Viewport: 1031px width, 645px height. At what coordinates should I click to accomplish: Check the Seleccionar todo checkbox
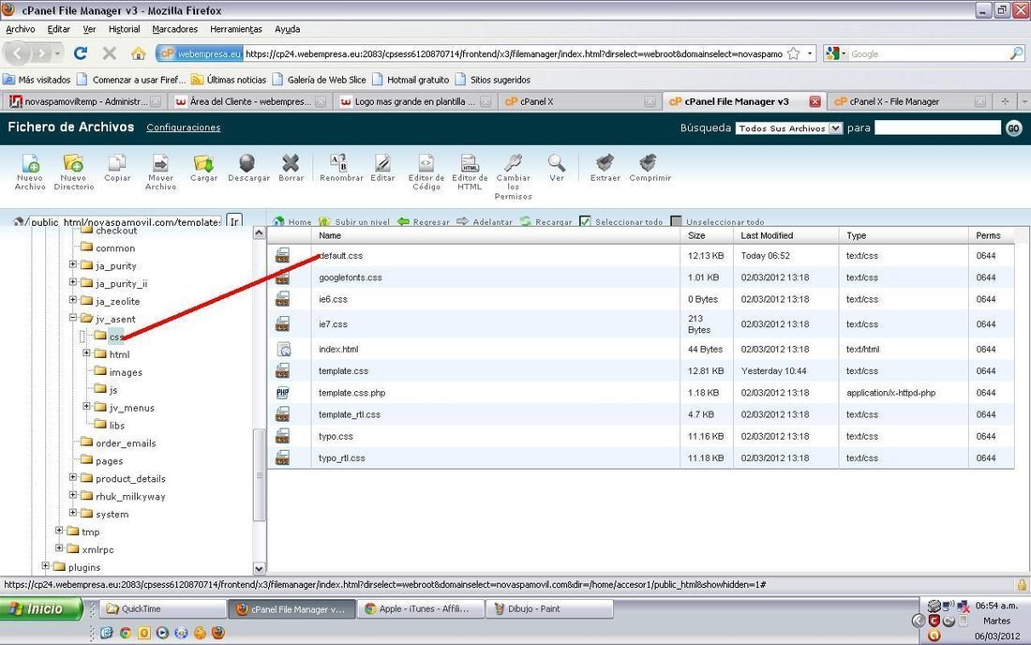coord(585,221)
